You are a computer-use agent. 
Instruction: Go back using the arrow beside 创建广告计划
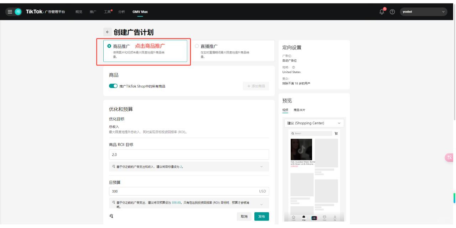pos(107,32)
